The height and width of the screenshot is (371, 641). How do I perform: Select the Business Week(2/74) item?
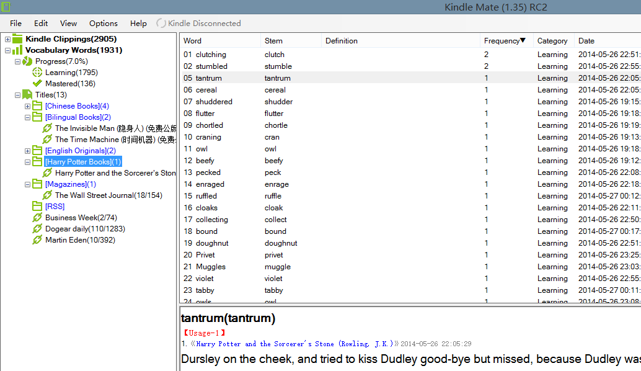click(x=81, y=218)
